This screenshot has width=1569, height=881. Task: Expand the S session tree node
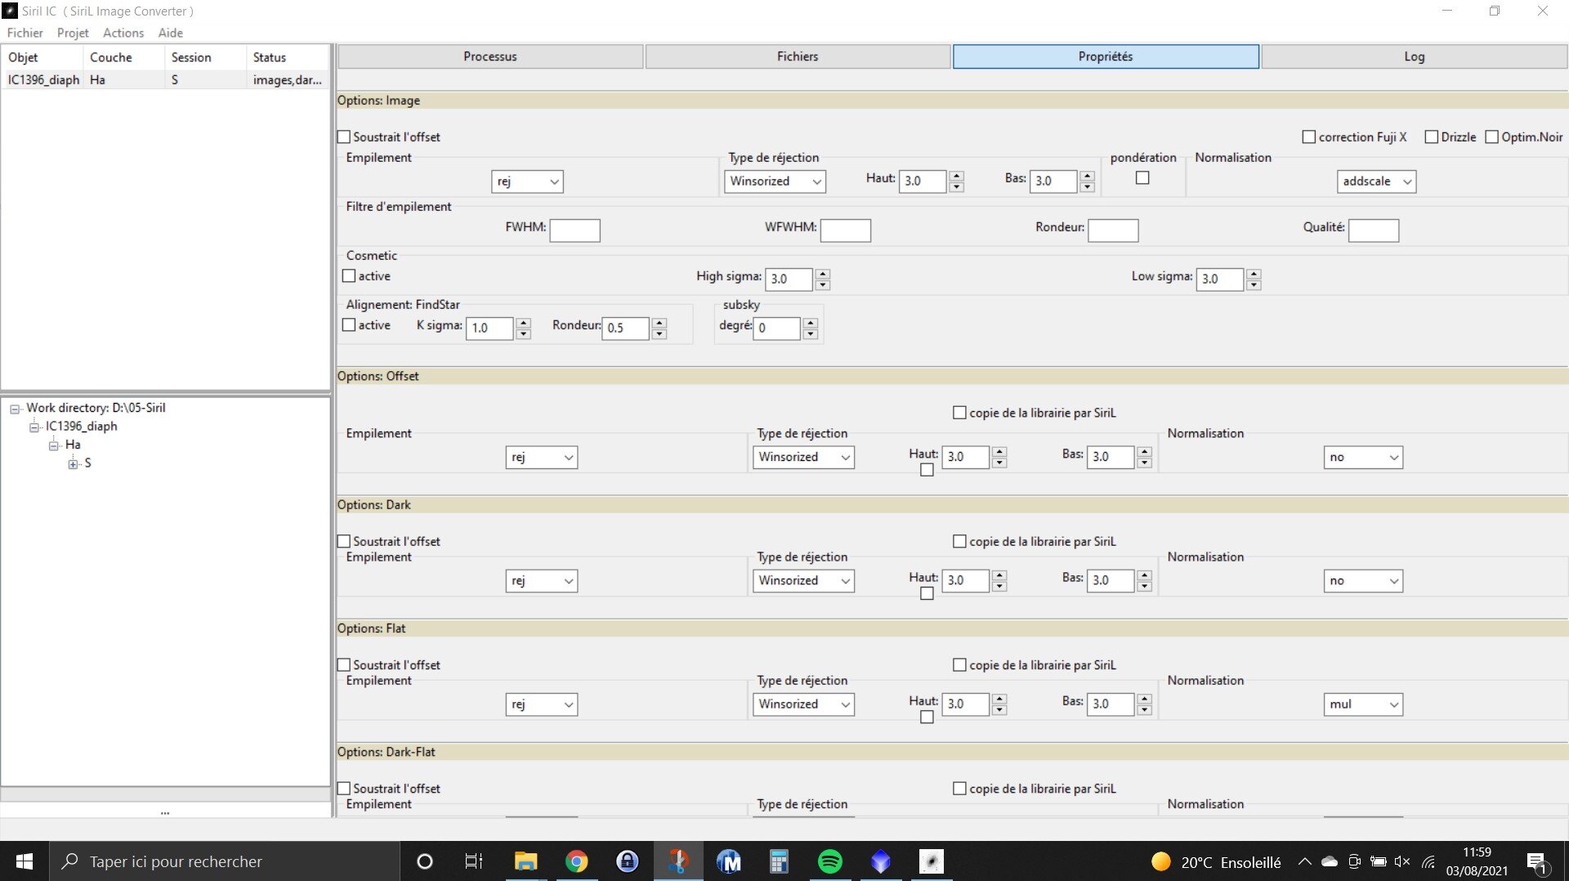(x=74, y=464)
